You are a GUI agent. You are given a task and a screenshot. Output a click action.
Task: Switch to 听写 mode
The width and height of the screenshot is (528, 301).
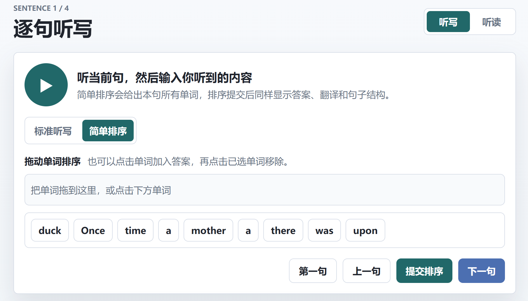click(x=448, y=22)
